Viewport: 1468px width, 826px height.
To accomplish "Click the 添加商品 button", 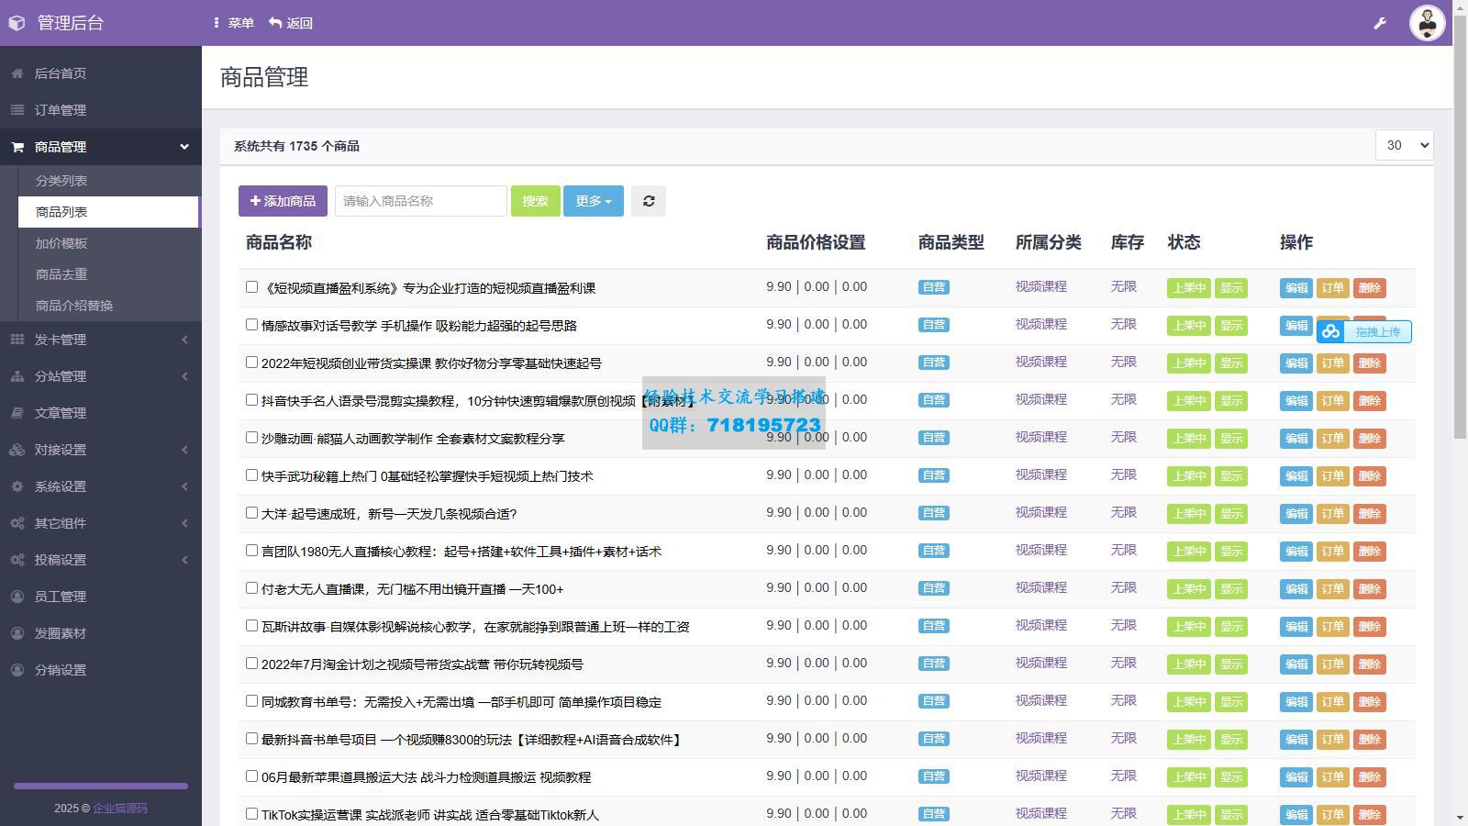I will 283,201.
